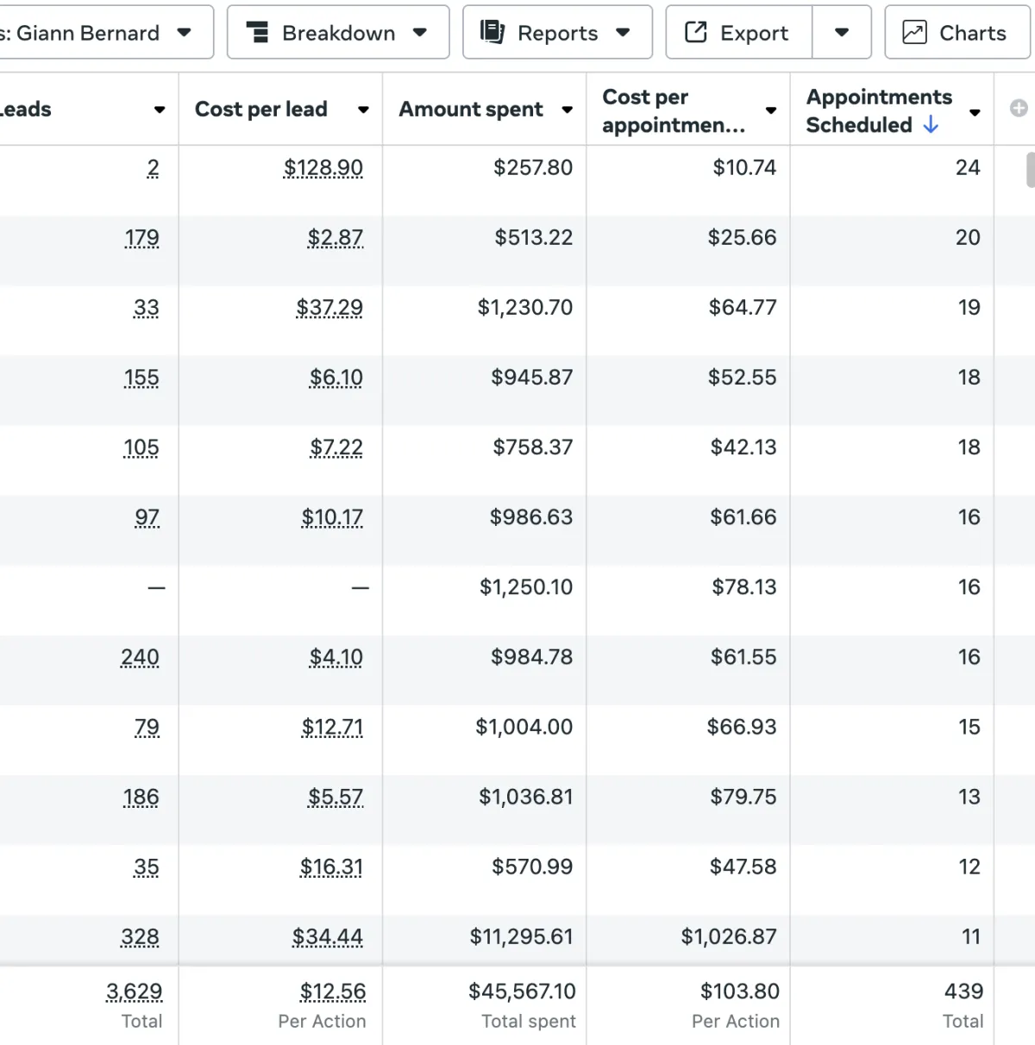Click the Breakdown stacked-bars icon
Viewport: 1035px width, 1045px height.
click(x=257, y=32)
